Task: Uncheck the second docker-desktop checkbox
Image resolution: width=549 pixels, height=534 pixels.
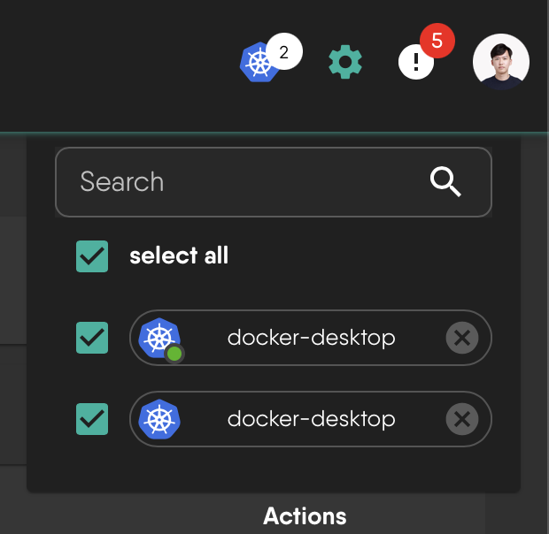Action: [x=92, y=418]
